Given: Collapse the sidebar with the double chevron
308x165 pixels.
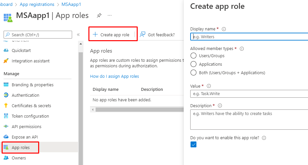Looking at the screenshot, I should tap(78, 35).
